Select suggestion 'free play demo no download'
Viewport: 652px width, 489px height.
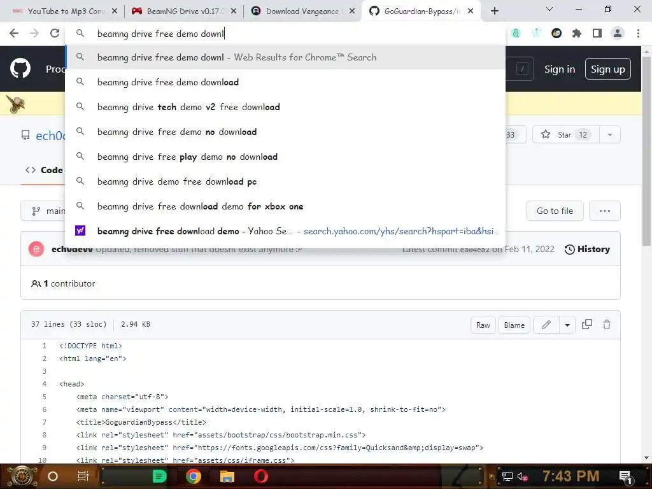point(285,157)
